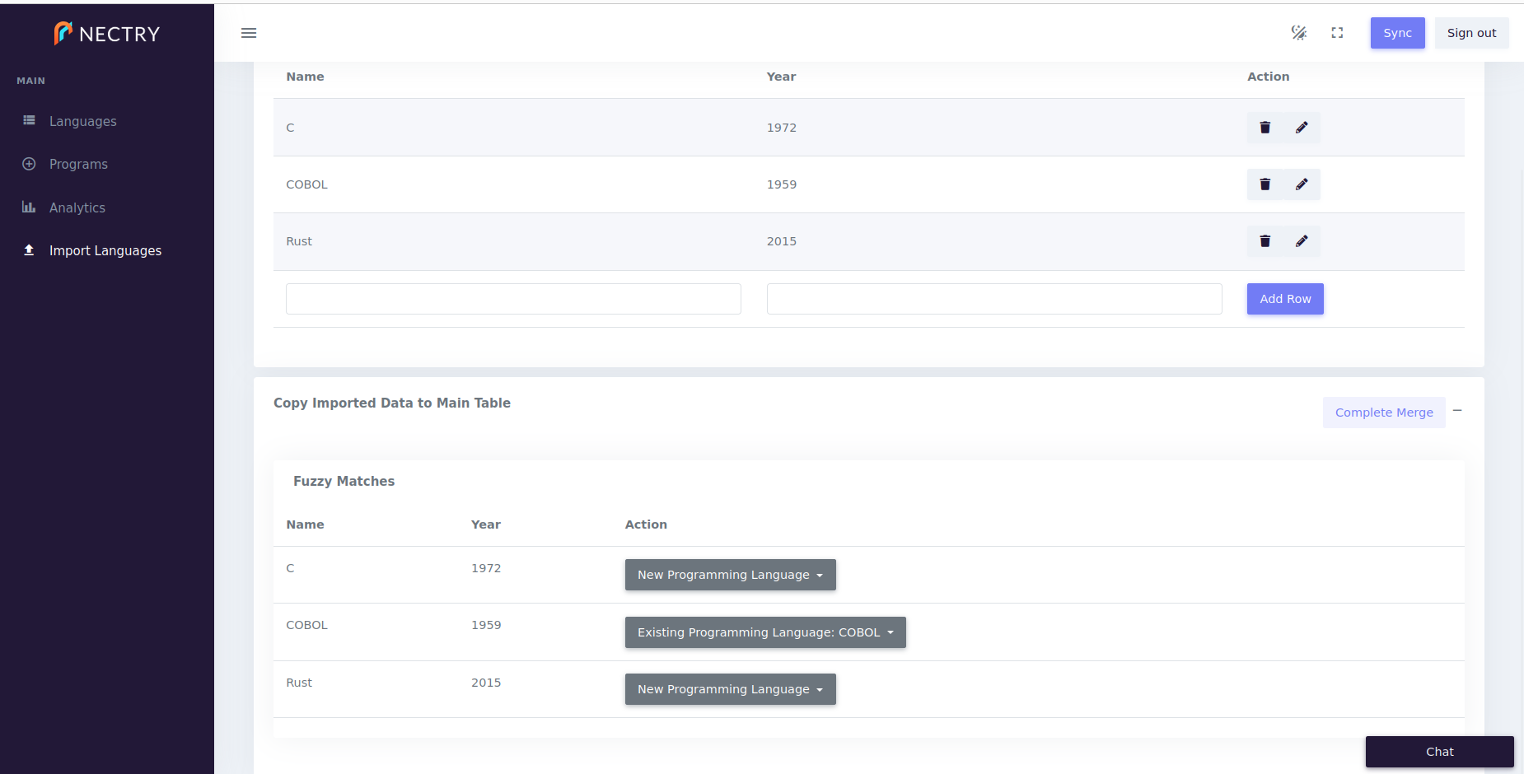Image resolution: width=1524 pixels, height=774 pixels.
Task: Click COBOL name in Fuzzy Matches table
Action: [x=306, y=625]
